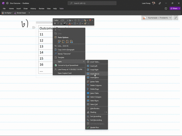
Task: Click the Delete X icon in mini toolbar
Action: pyautogui.click(x=88, y=23)
